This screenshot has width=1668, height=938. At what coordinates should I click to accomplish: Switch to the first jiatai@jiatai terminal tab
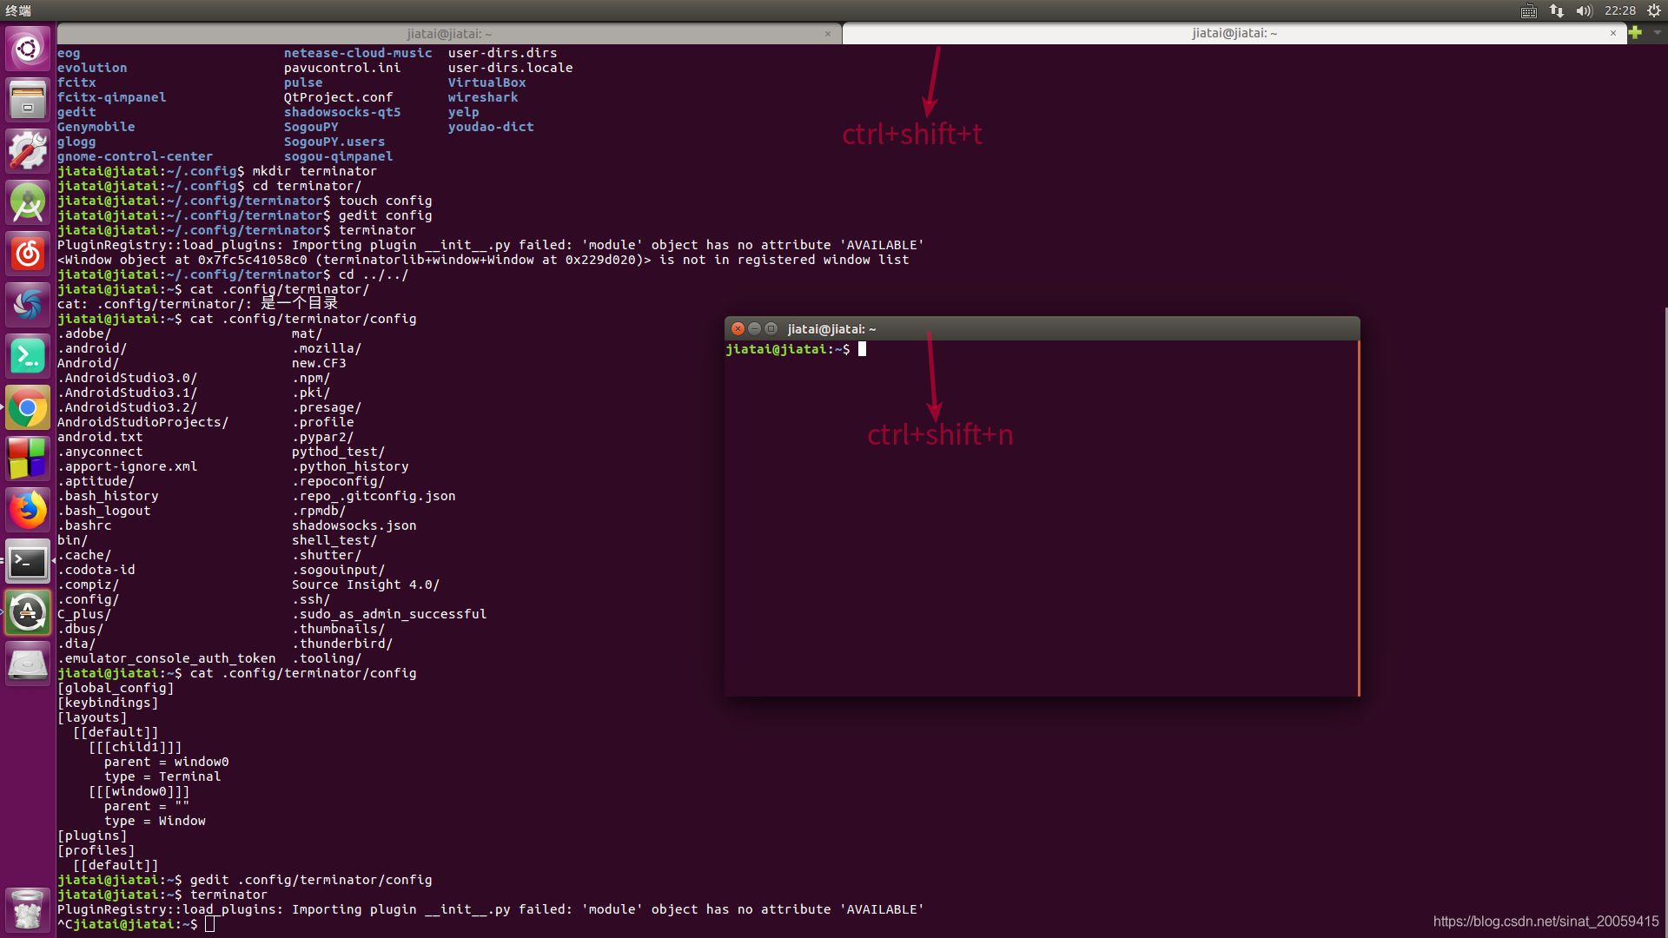click(449, 34)
